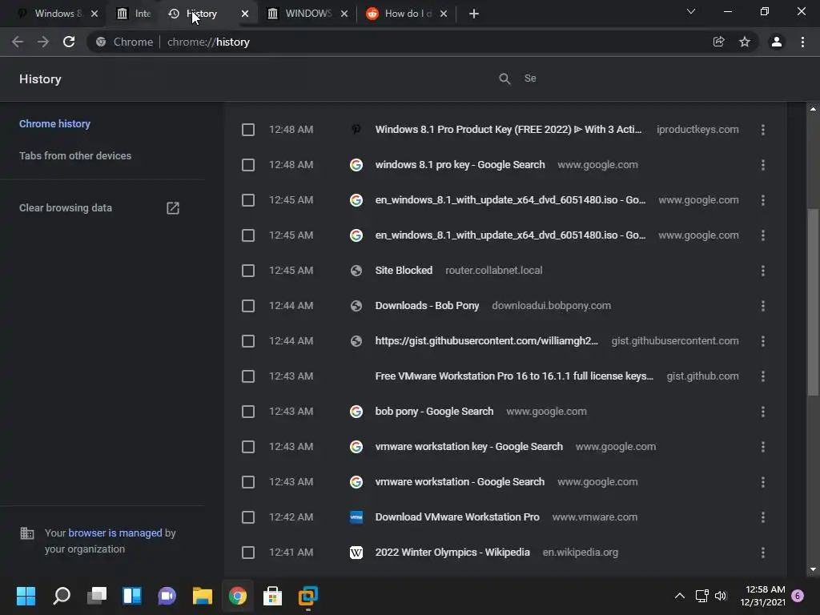Image resolution: width=820 pixels, height=615 pixels.
Task: Tick checkbox for Free VMware Workstation keys entry
Action: point(248,376)
